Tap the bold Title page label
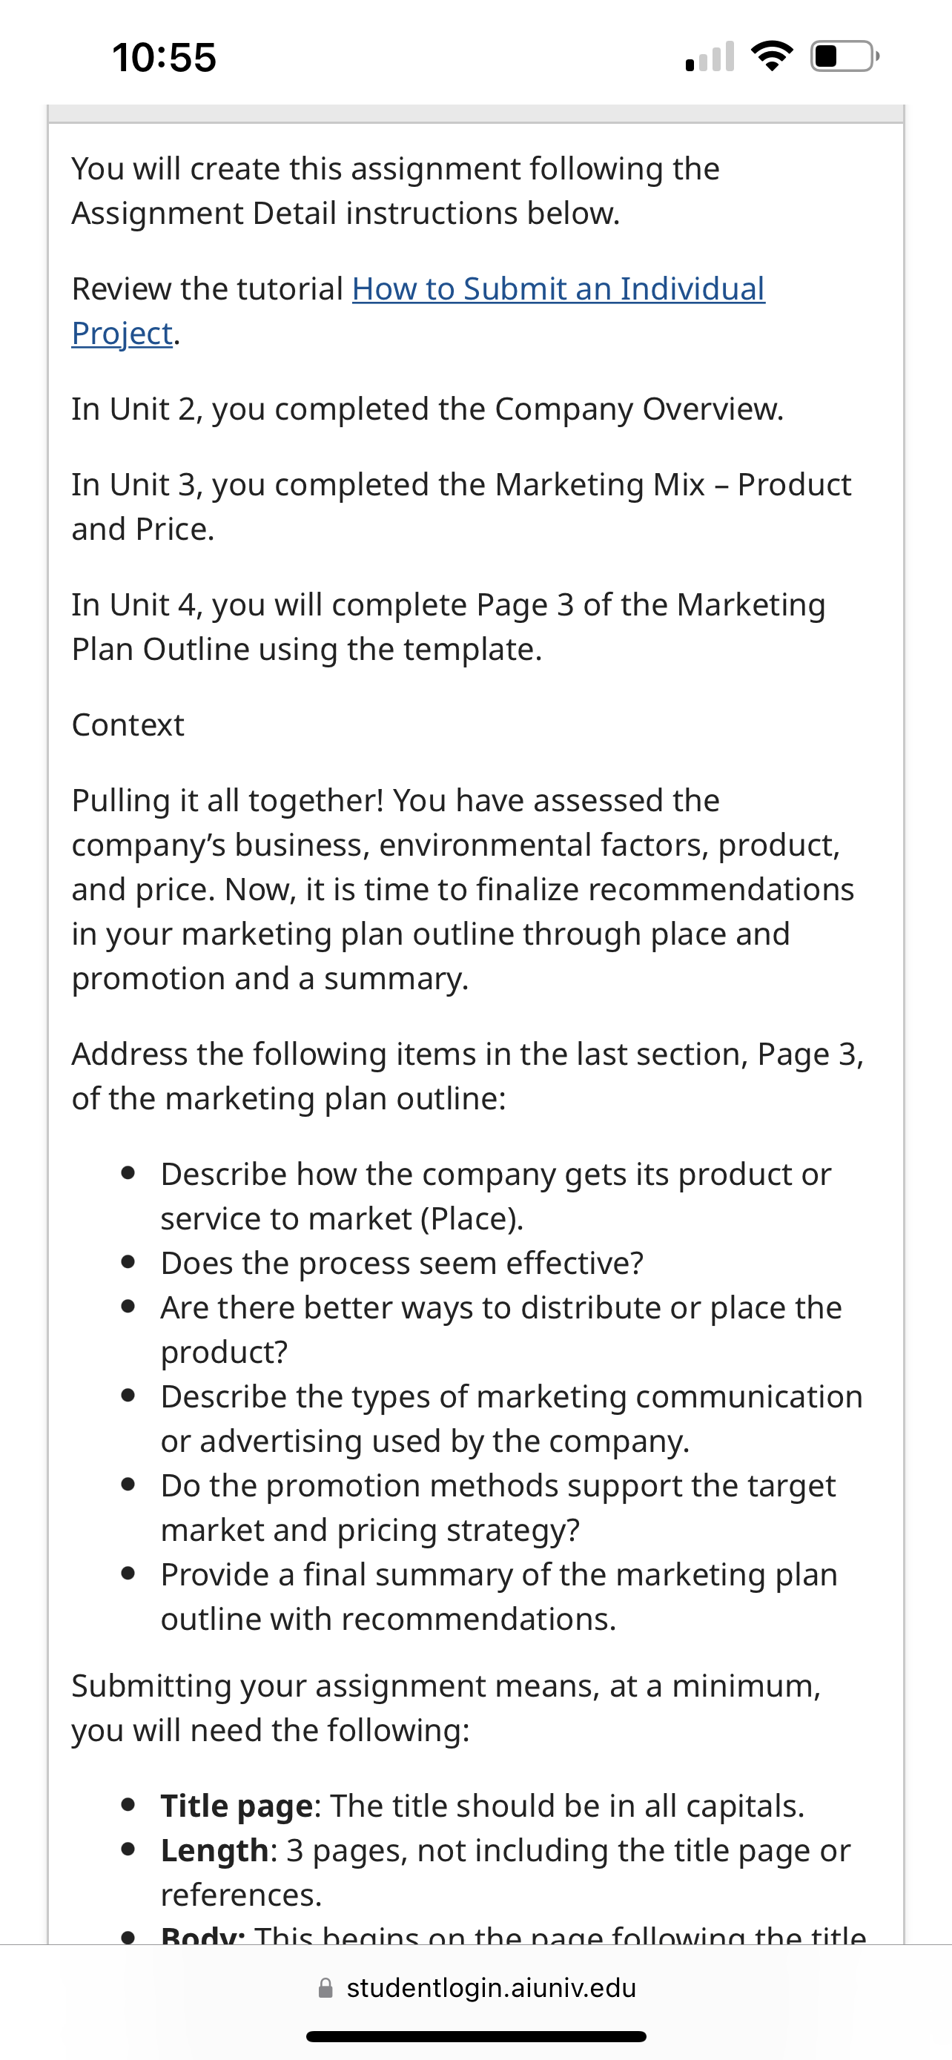The image size is (952, 2060). pos(237,1806)
